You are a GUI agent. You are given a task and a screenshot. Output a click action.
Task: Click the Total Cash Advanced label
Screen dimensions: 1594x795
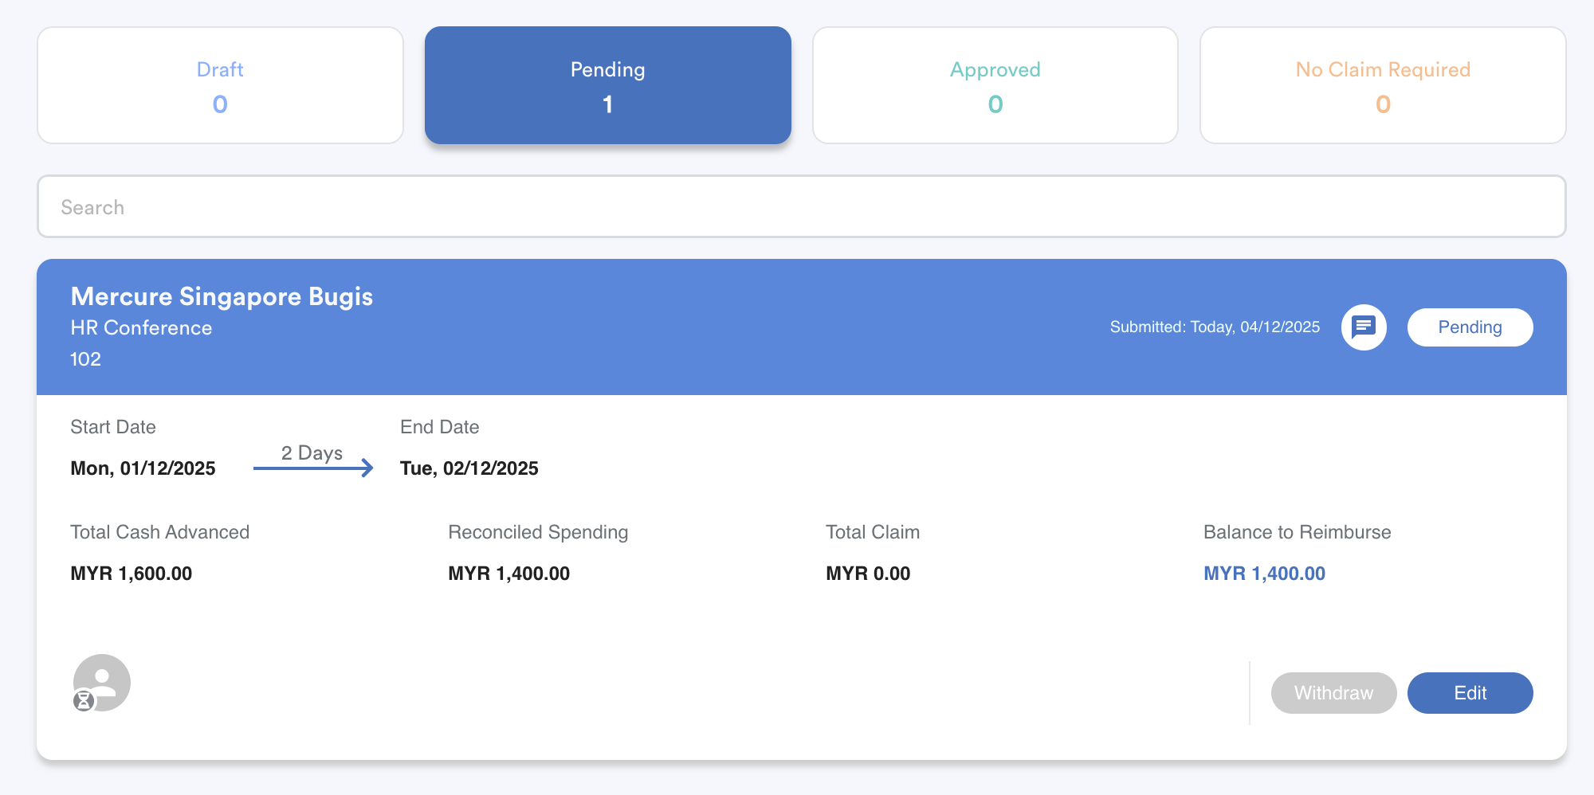[159, 532]
